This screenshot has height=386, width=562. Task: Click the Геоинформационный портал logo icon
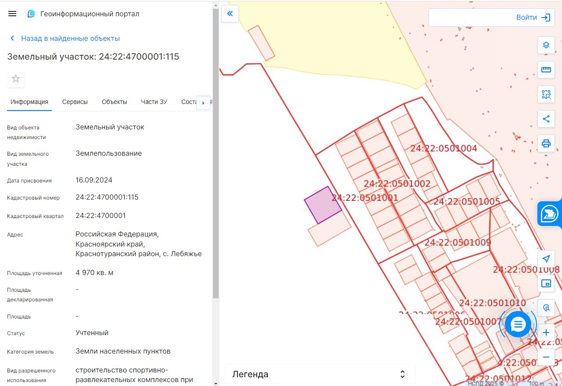point(31,14)
